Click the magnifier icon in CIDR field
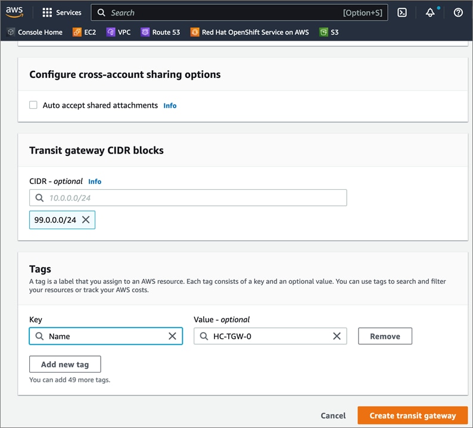 click(x=39, y=198)
